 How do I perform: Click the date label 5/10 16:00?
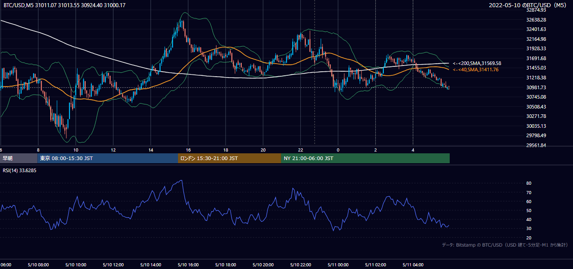[x=188, y=265]
